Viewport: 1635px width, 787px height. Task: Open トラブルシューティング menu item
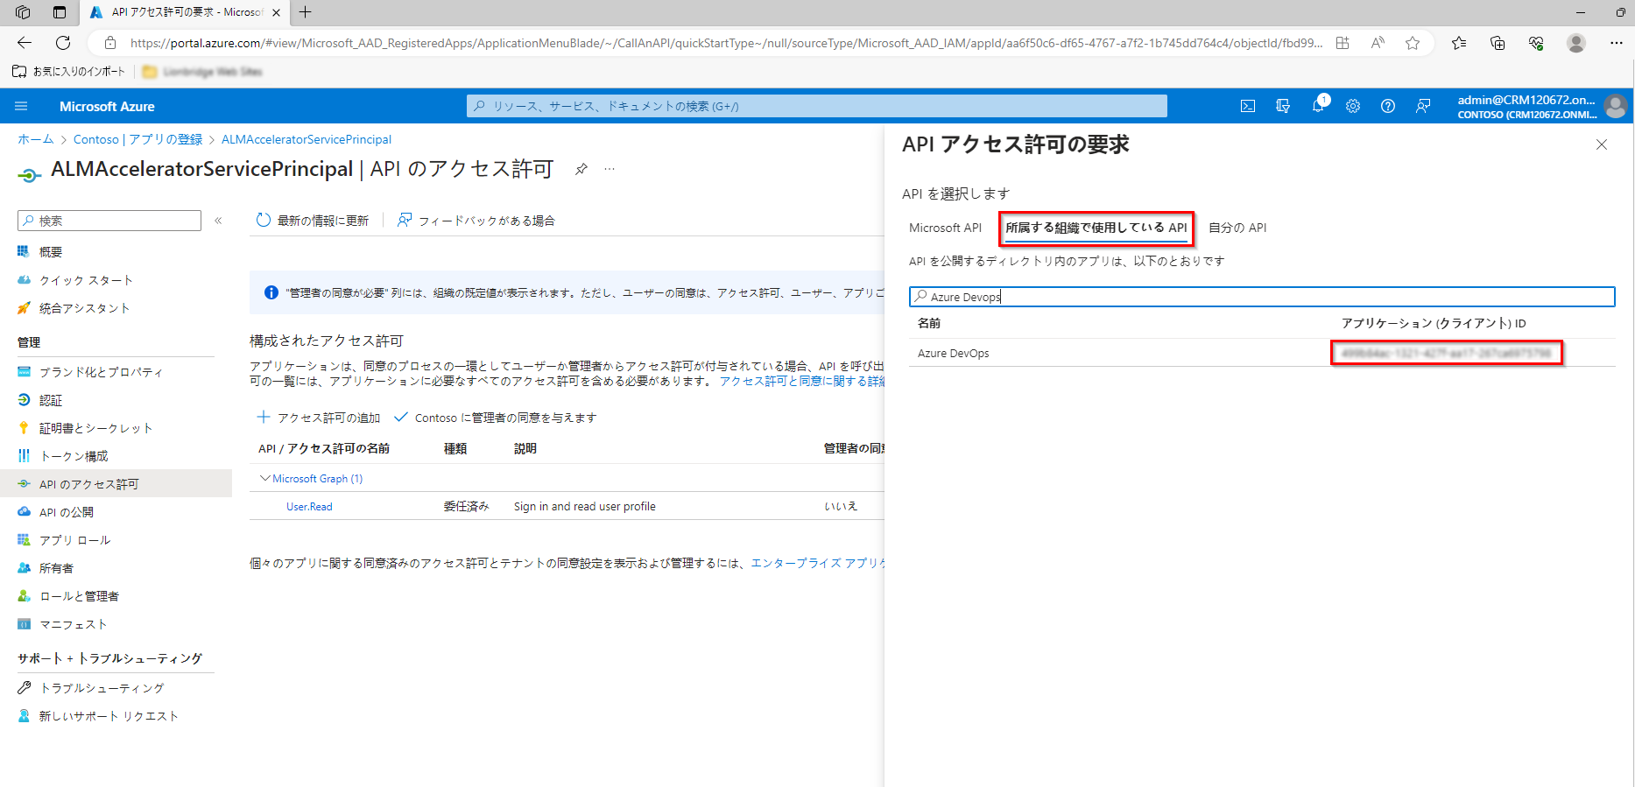[x=102, y=688]
